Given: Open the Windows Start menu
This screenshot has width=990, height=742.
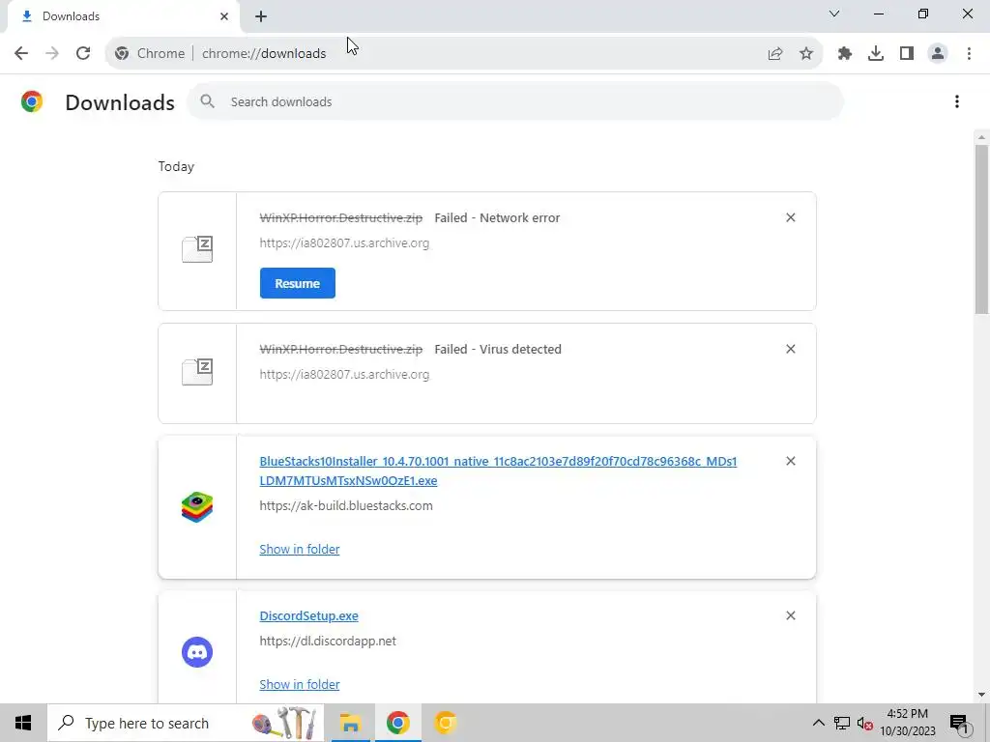Looking at the screenshot, I should pyautogui.click(x=23, y=723).
